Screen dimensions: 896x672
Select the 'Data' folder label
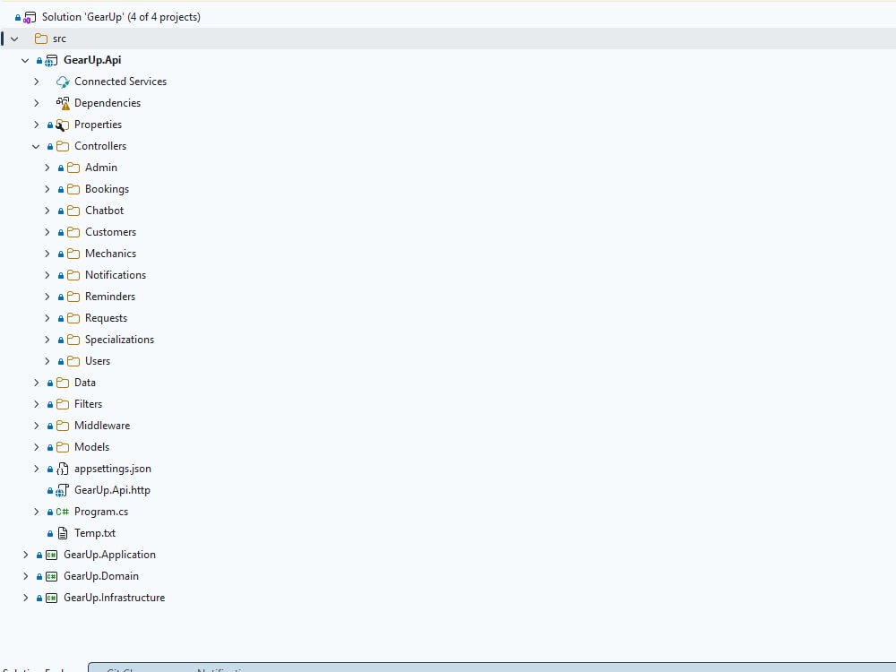(x=84, y=383)
